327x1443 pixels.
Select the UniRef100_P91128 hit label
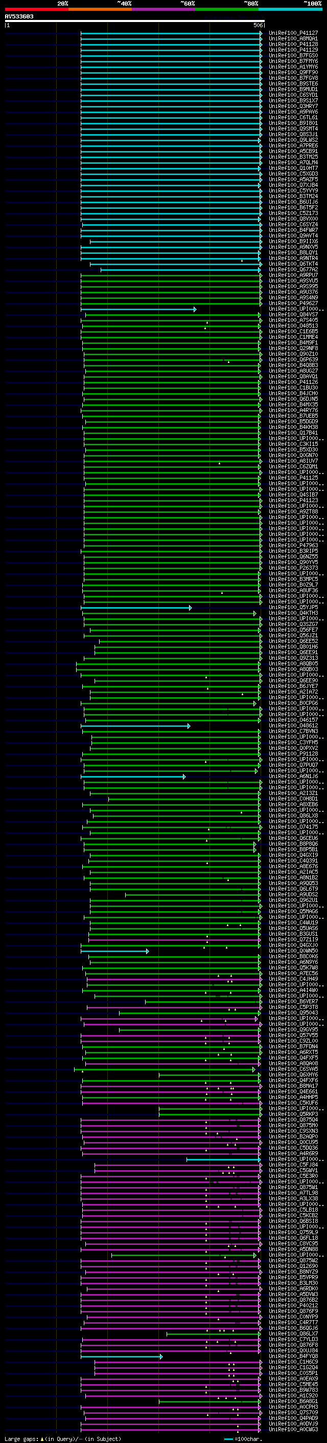point(293,754)
